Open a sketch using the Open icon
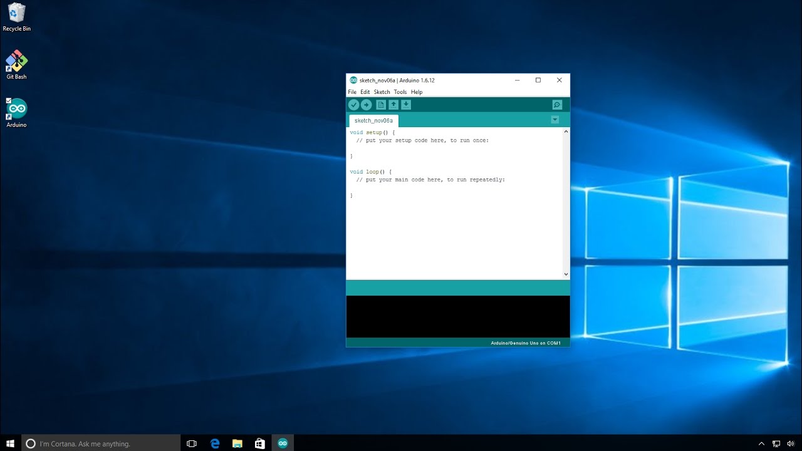The width and height of the screenshot is (802, 451). pos(393,105)
